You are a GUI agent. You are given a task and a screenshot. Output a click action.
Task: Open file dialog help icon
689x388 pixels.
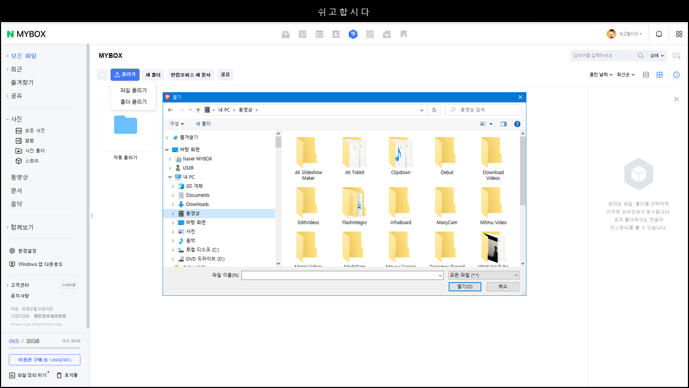click(517, 124)
